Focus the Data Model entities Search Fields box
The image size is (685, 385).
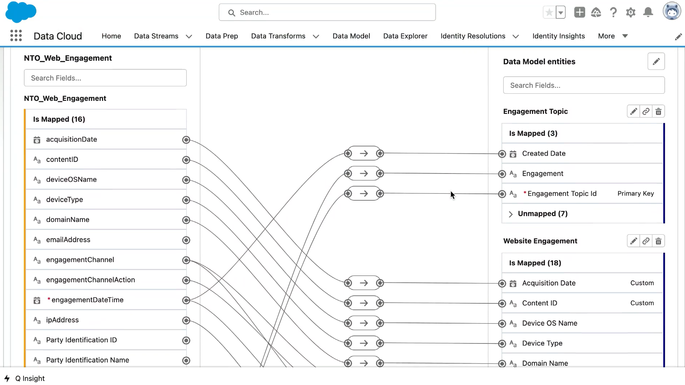584,85
